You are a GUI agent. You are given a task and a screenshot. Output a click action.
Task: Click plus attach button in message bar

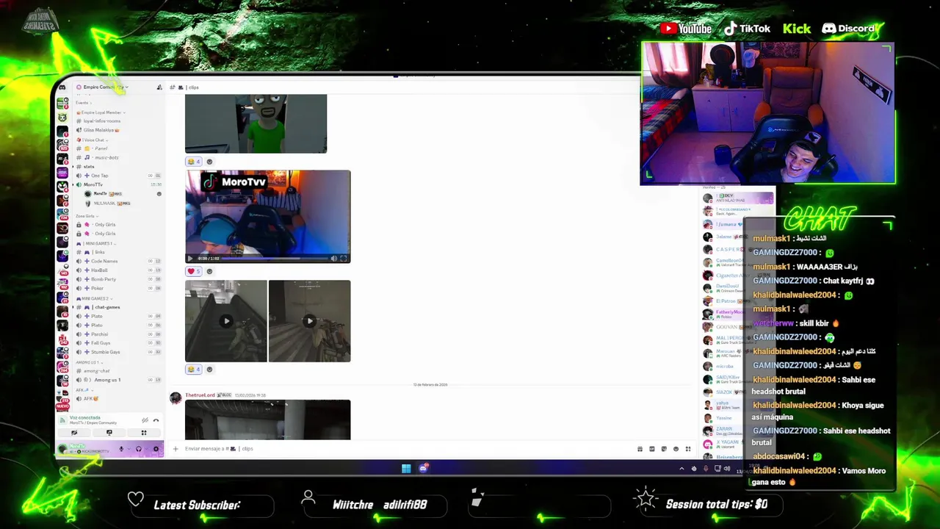pos(175,449)
